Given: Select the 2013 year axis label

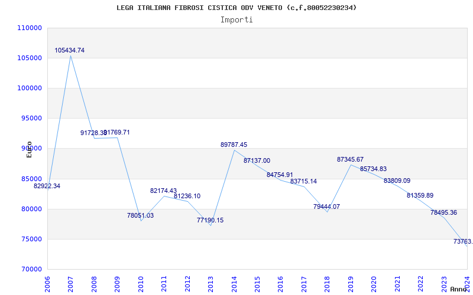Looking at the screenshot, I should (x=210, y=283).
